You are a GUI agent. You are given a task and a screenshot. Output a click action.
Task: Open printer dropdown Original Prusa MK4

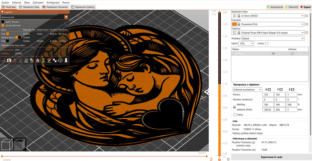point(268,33)
